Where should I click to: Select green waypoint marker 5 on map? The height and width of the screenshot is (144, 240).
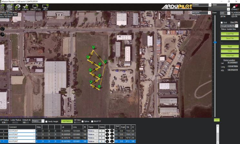[99, 76]
